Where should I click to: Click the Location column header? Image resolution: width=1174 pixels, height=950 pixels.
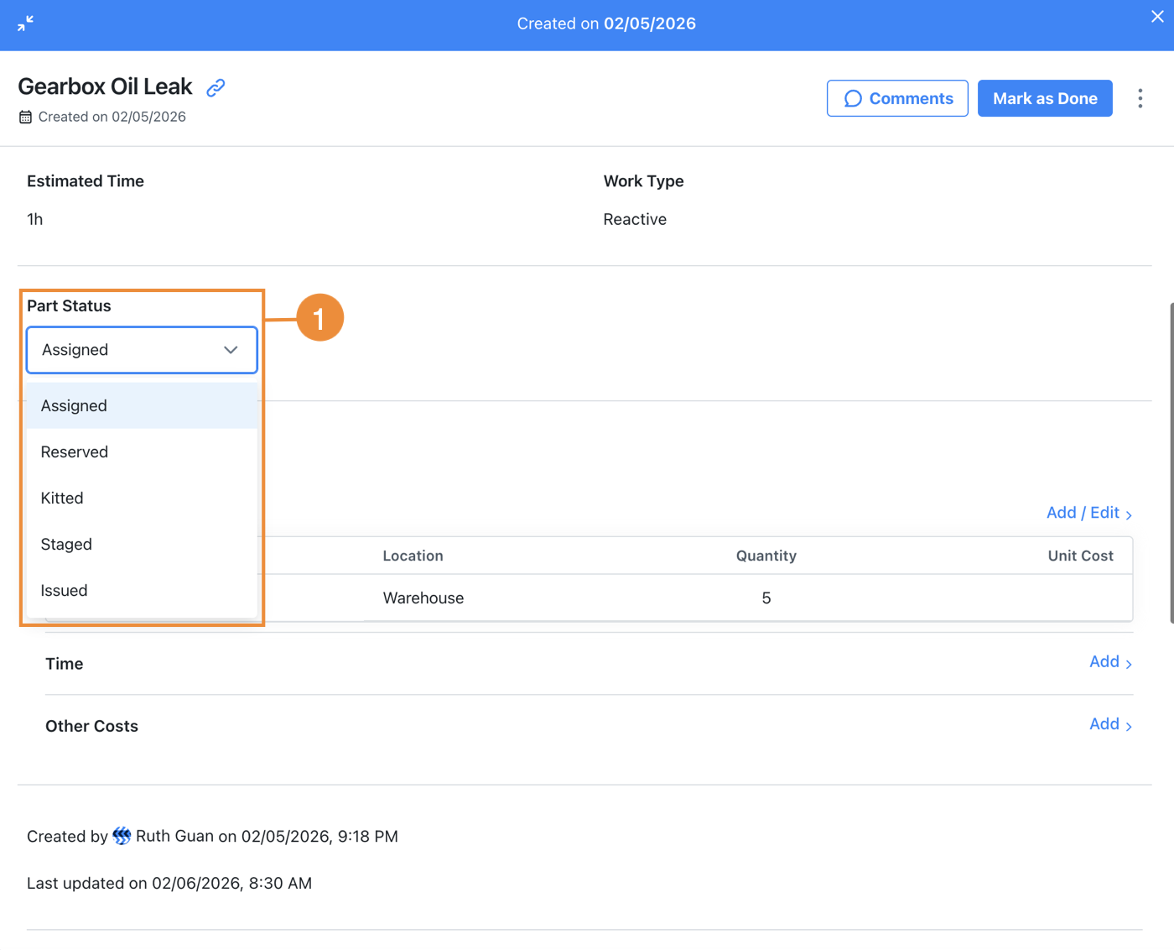coord(413,556)
